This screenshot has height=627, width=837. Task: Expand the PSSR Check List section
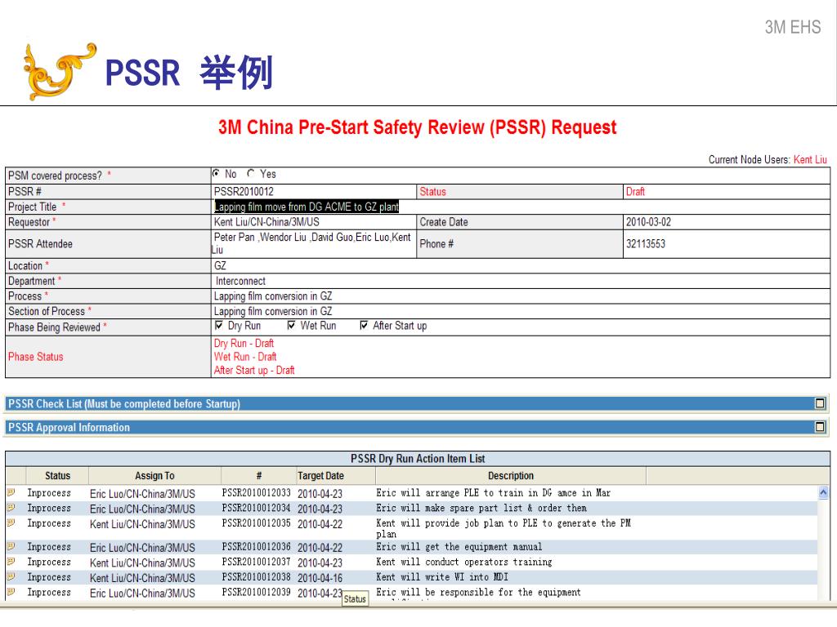click(x=821, y=403)
